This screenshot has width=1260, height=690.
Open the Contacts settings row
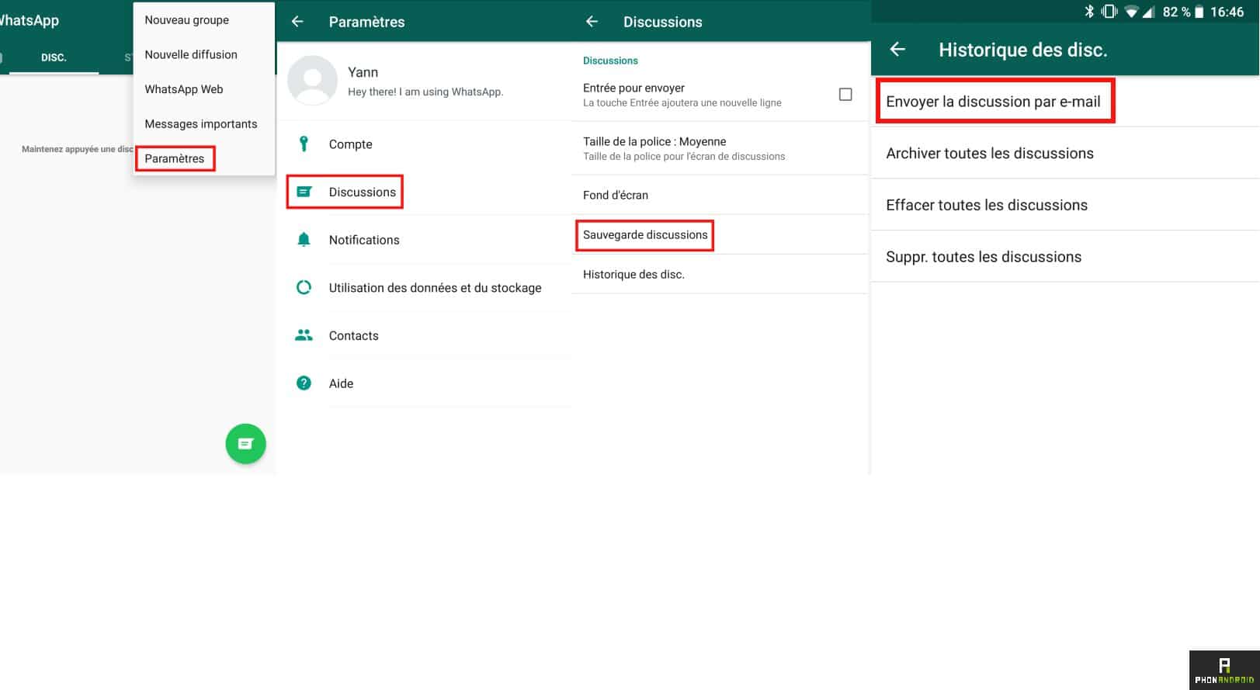424,335
